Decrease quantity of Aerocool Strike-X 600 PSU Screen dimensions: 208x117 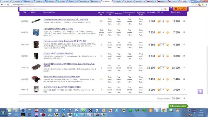point(159,79)
